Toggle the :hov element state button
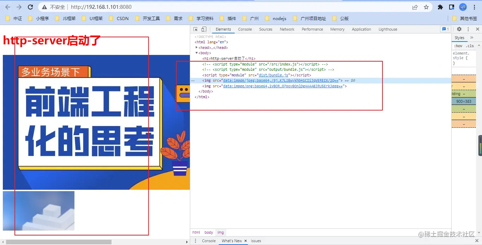Screen dimensions: 482x245 [x=458, y=46]
